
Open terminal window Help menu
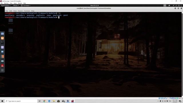click(x=33, y=11)
